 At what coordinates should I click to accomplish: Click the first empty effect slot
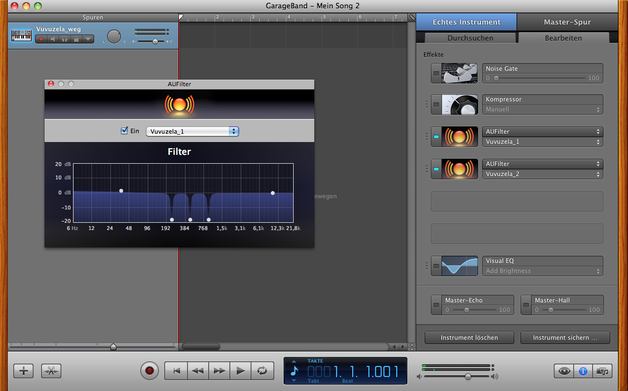pyautogui.click(x=517, y=201)
